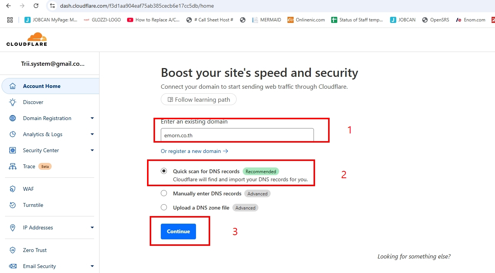This screenshot has width=495, height=273.
Task: Click the existing domain input field
Action: click(237, 135)
